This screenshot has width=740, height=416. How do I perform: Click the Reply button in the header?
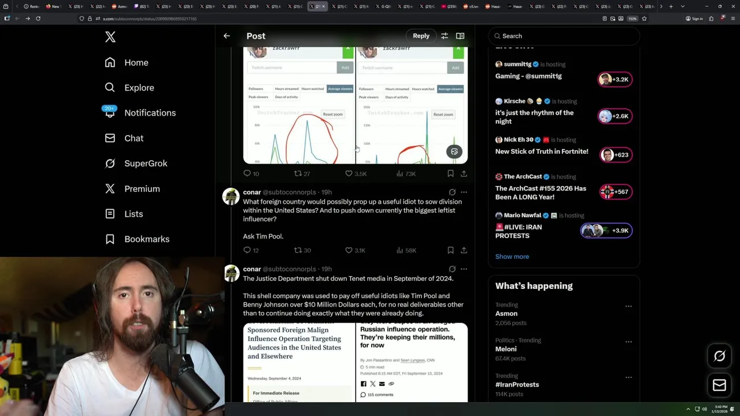click(421, 36)
